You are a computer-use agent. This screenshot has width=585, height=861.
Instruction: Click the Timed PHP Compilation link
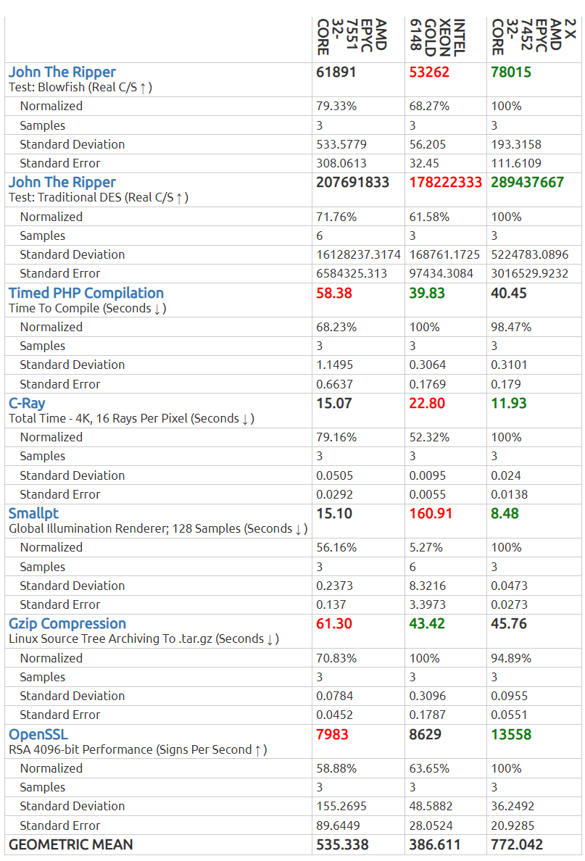click(x=86, y=293)
